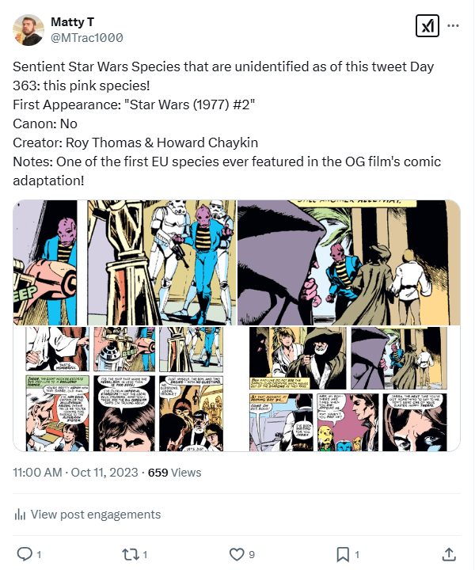Like the tweet with heart icon
The image size is (475, 570).
tap(236, 553)
